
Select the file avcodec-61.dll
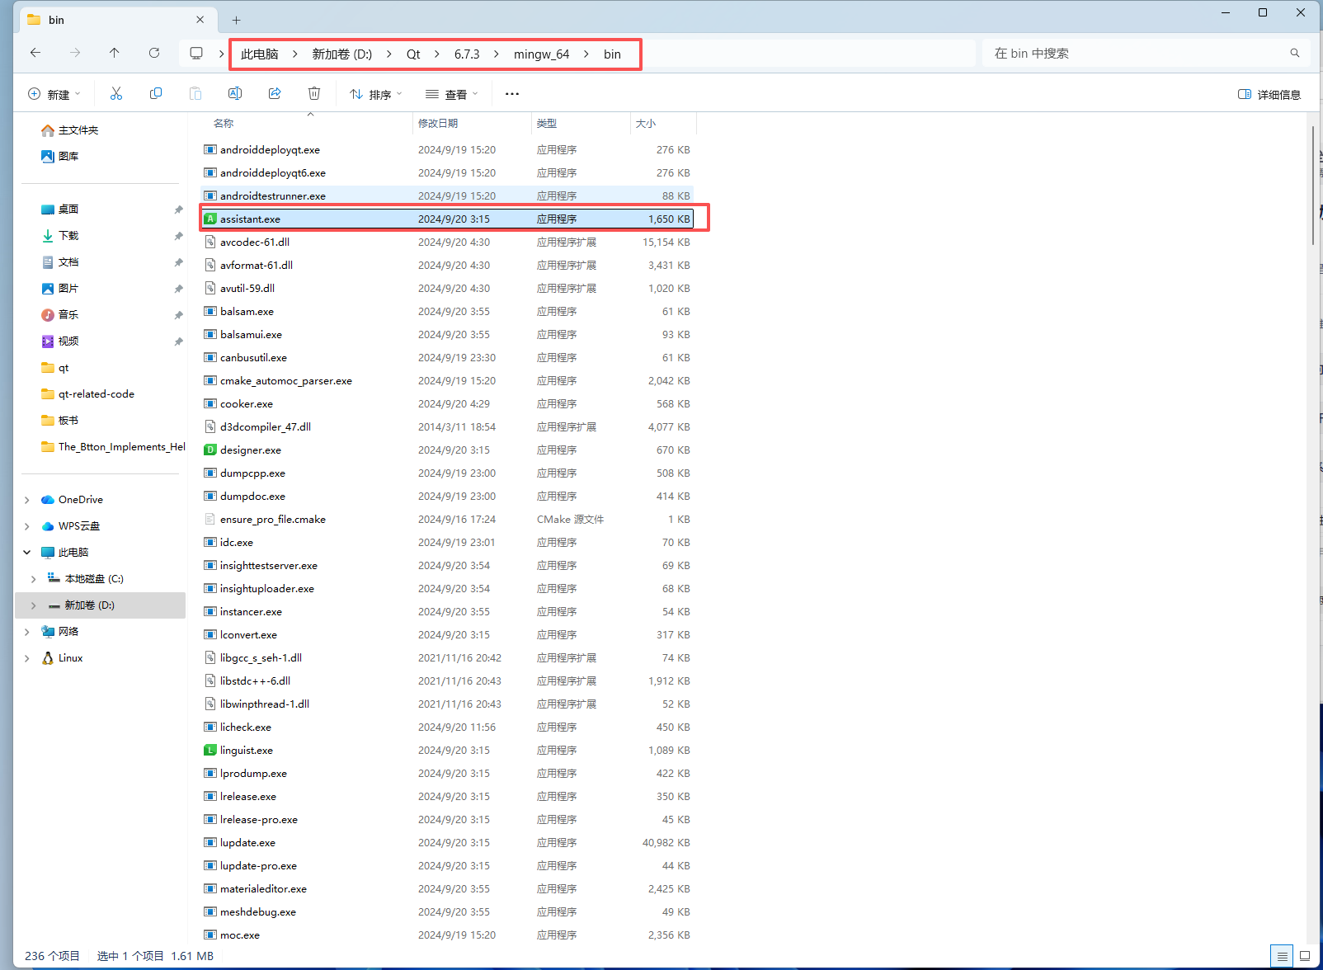[448, 242]
